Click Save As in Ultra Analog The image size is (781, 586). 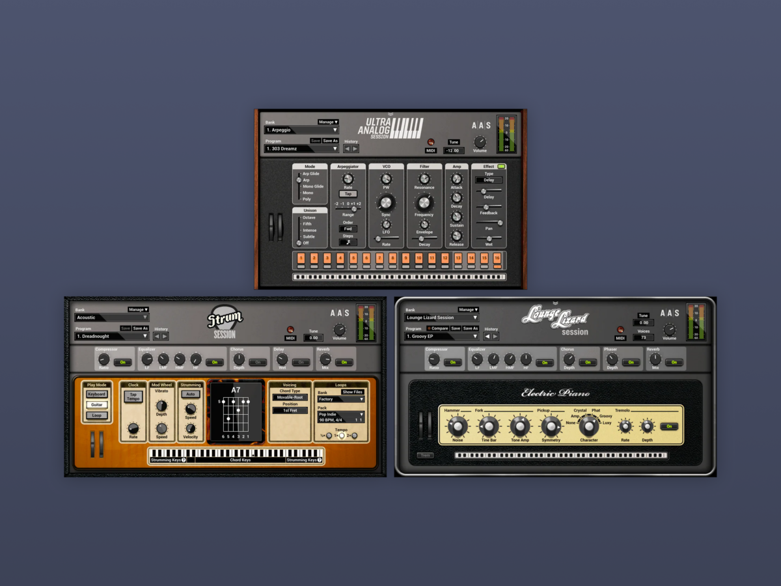331,141
